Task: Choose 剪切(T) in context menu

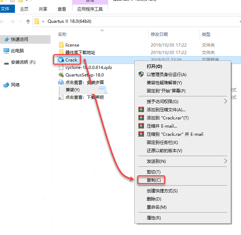Action: click(x=154, y=172)
